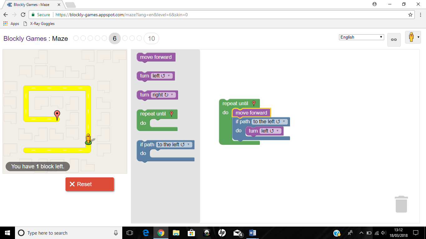Open the Mail app on the taskbar
Screen dimensions: 426x239
pos(238,233)
